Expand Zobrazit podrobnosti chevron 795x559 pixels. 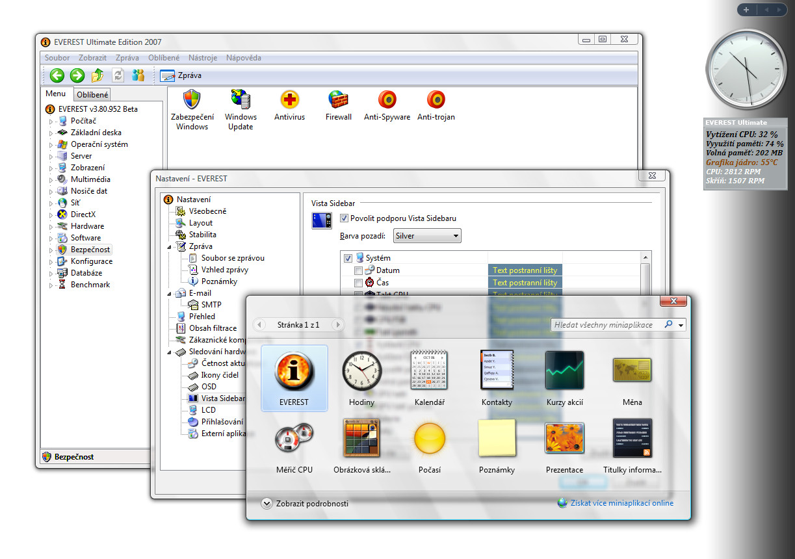click(x=267, y=503)
